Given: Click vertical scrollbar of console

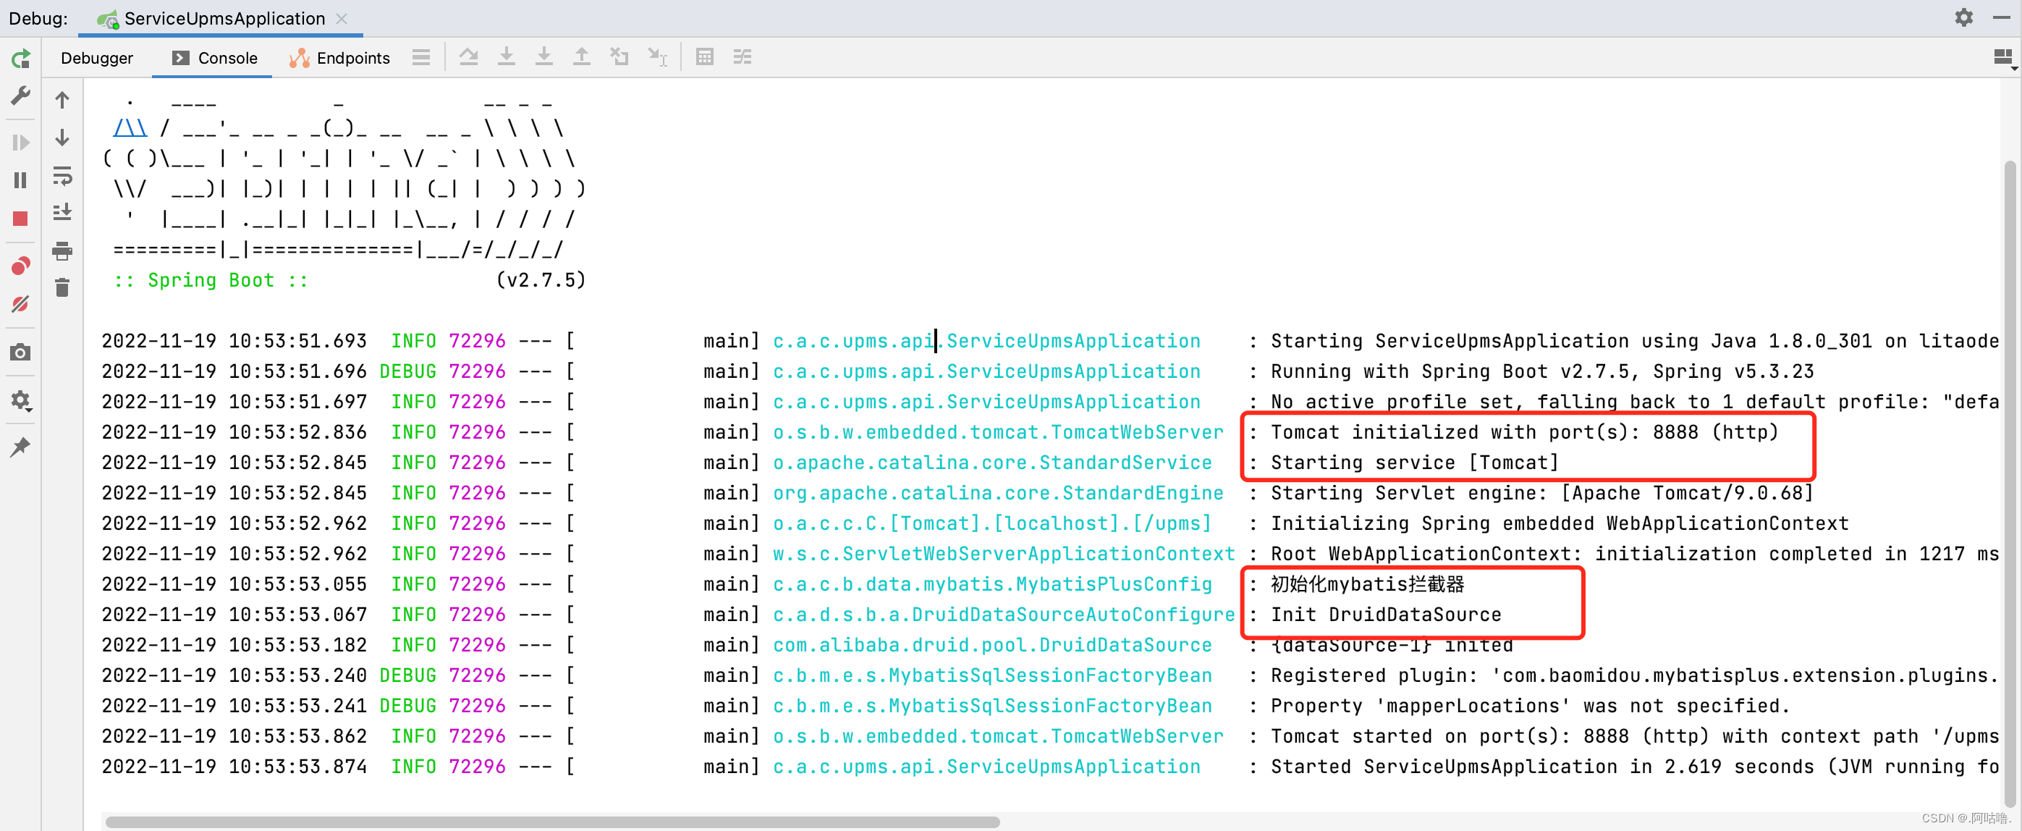Looking at the screenshot, I should coord(2011,483).
